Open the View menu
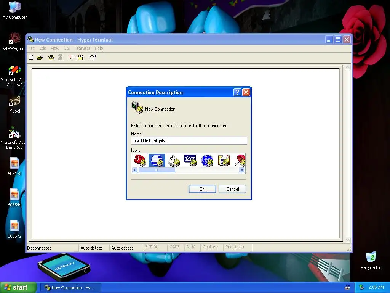The height and width of the screenshot is (293, 390). tap(55, 48)
